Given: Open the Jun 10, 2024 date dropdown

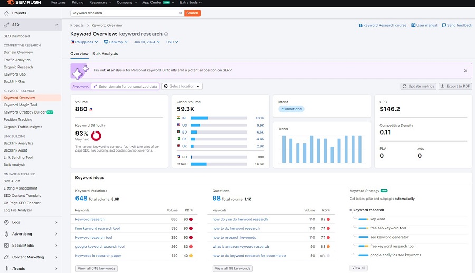Looking at the screenshot, I should tap(147, 42).
